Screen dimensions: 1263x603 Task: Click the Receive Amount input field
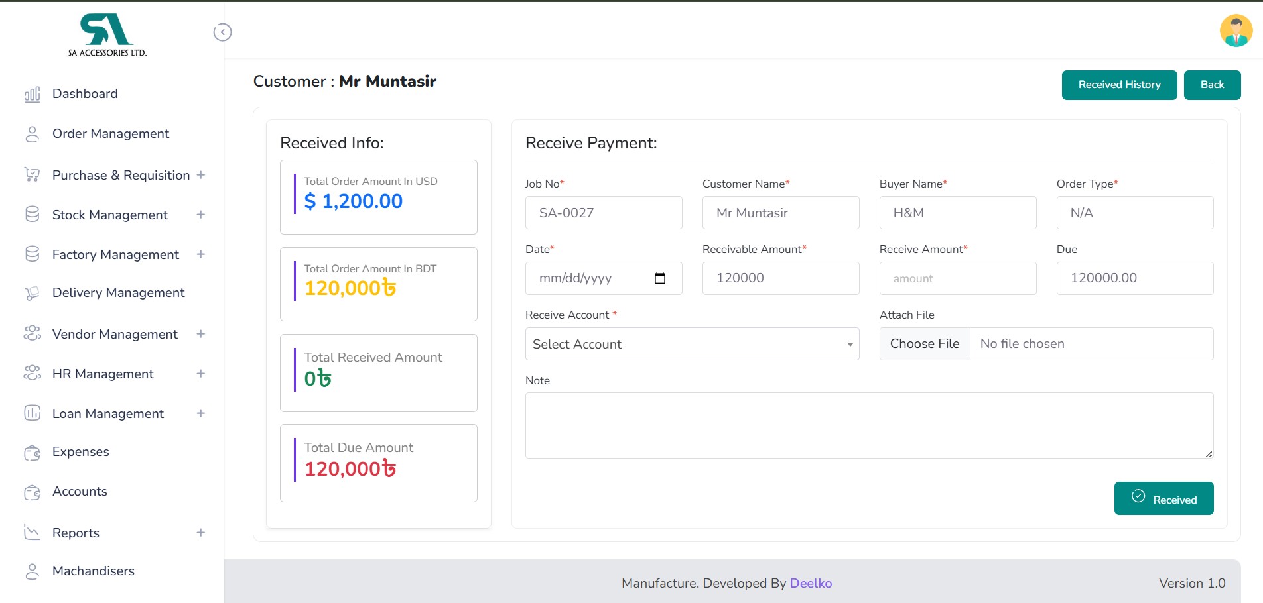point(957,278)
